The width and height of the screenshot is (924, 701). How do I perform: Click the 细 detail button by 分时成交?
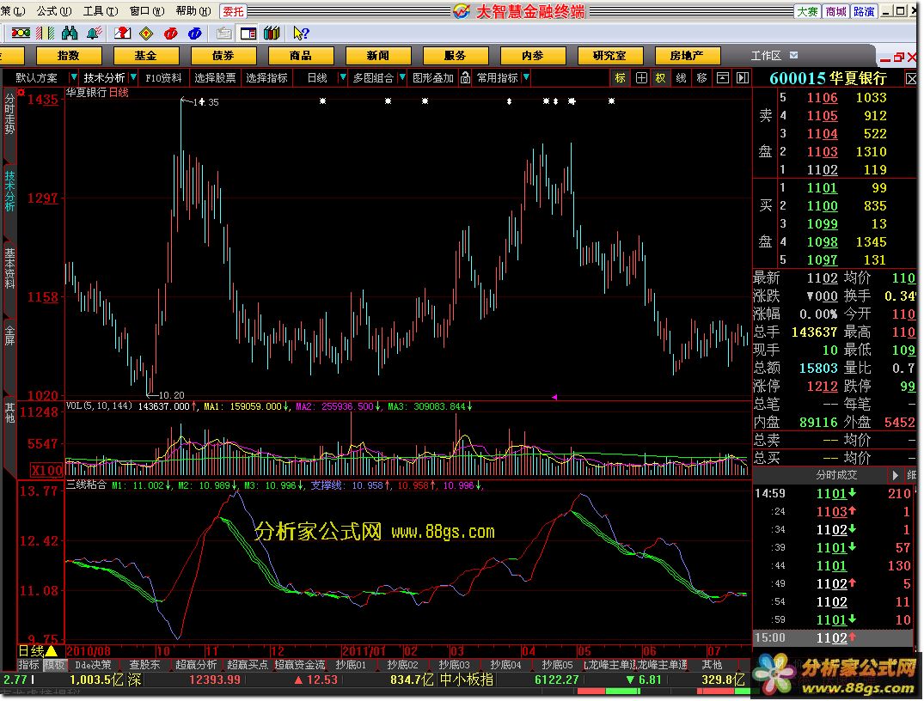tap(912, 475)
